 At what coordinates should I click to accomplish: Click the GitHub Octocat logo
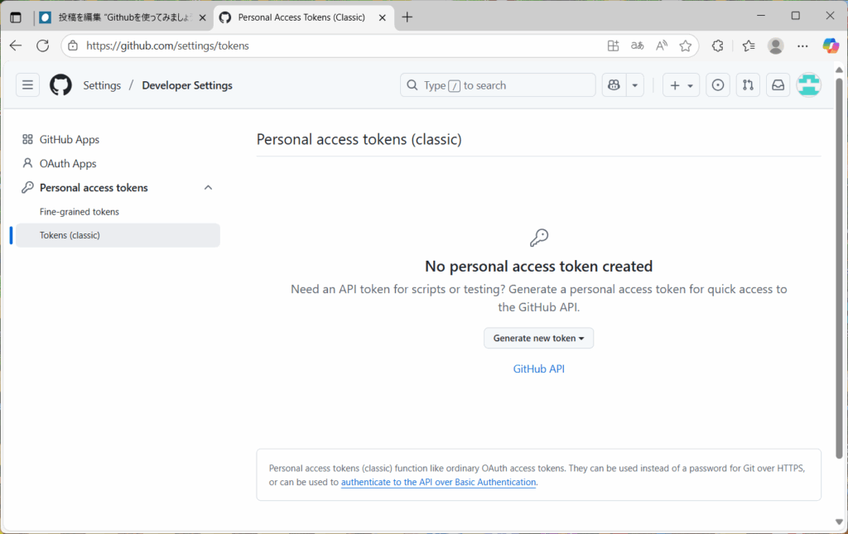click(x=60, y=85)
